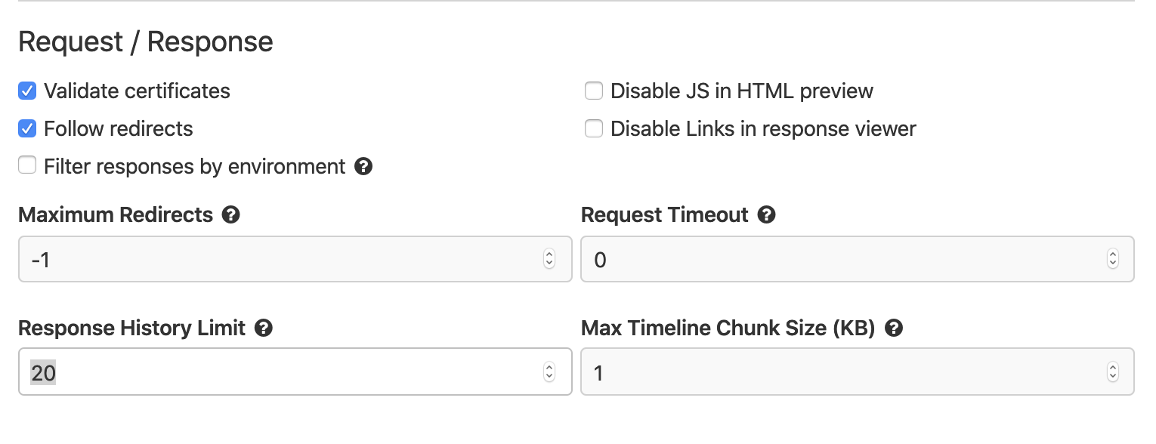Screen dimensions: 1156x444
Task: Decrement the Request Timeout value
Action: [1111, 264]
